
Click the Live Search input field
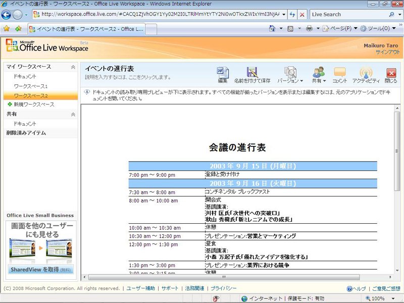(349, 15)
